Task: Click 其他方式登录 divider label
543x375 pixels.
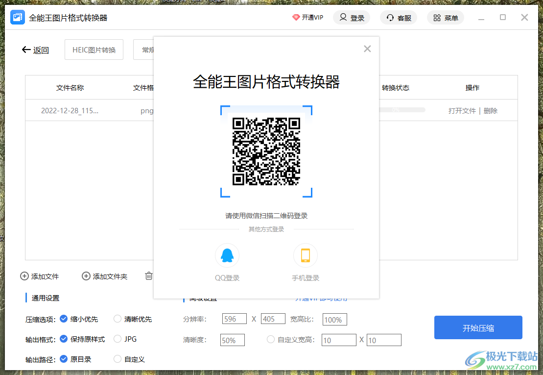Action: tap(266, 229)
